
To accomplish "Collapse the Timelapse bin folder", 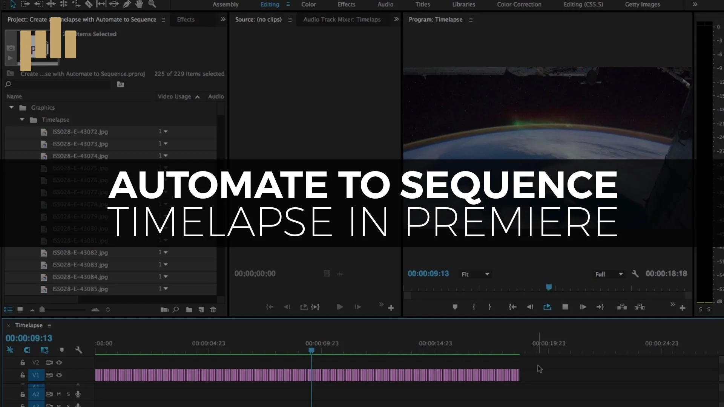I will click(22, 119).
